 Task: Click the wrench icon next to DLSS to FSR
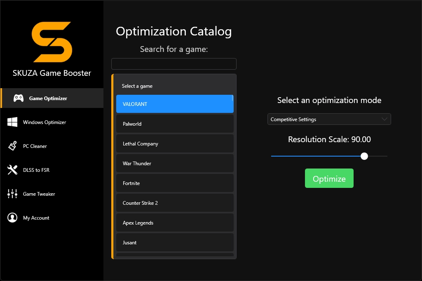[12, 169]
